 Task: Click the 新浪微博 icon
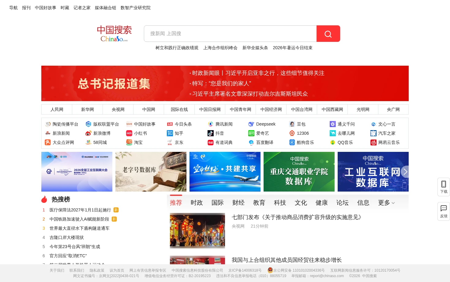[x=88, y=133]
